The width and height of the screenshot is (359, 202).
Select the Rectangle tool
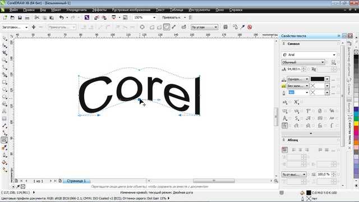(x=4, y=82)
